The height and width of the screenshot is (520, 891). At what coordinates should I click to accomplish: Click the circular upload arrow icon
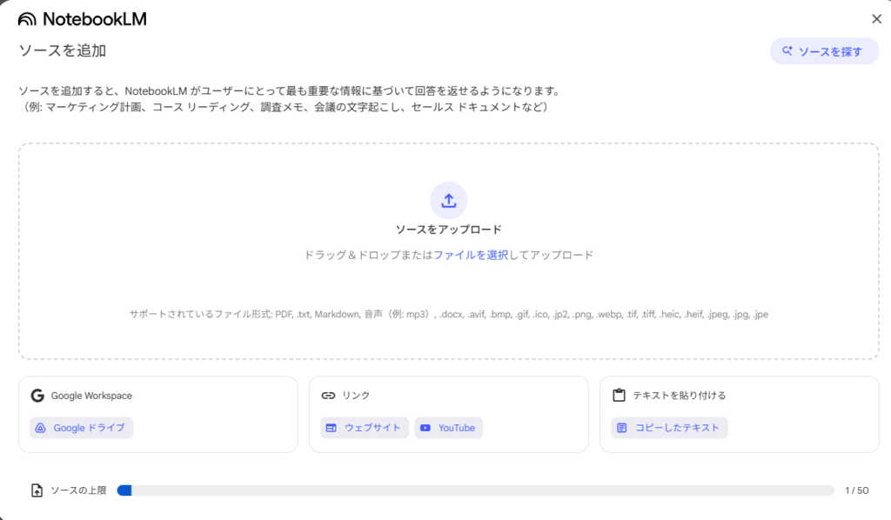coord(448,200)
